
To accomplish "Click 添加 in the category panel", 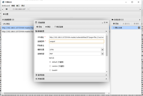I will (x=116, y=24).
